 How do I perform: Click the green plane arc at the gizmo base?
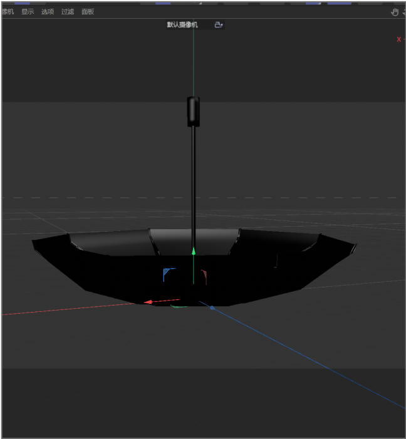pos(179,307)
